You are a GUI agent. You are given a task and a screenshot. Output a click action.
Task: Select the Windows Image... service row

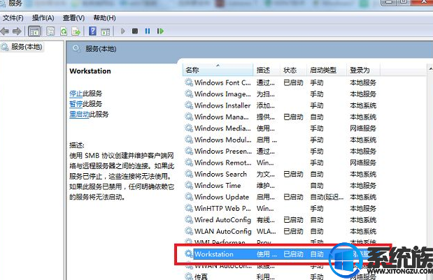(281, 94)
